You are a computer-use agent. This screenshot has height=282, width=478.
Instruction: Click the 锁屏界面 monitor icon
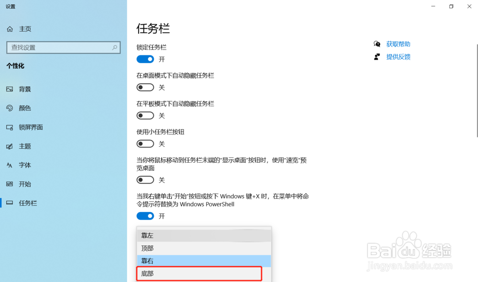click(x=10, y=127)
